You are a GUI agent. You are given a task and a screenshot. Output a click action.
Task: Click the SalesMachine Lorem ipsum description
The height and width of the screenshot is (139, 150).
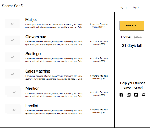click(x=54, y=77)
